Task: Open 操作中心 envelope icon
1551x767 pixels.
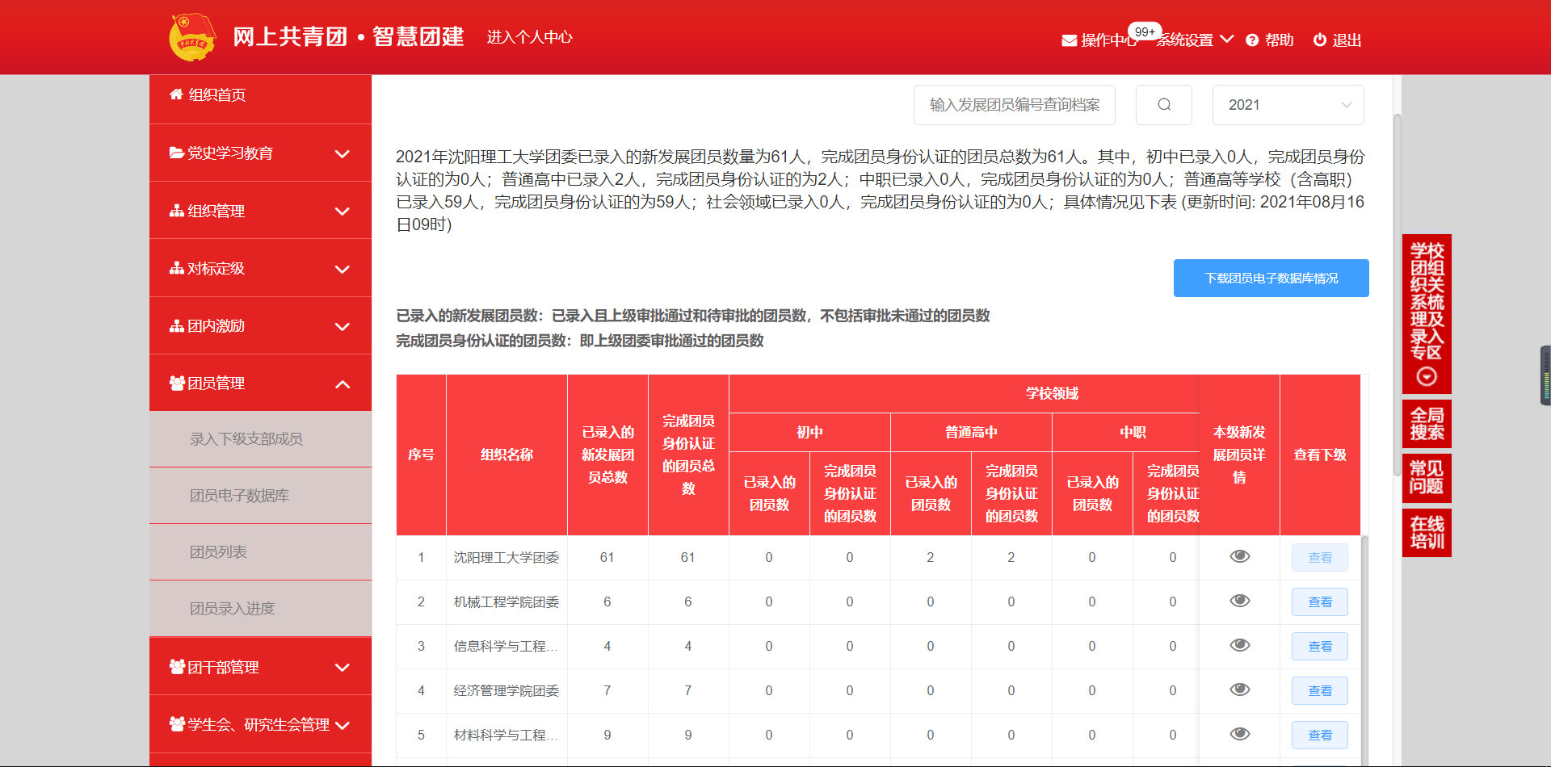Action: coord(1069,40)
